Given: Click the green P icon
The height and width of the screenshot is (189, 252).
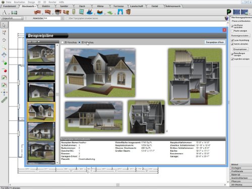Looking at the screenshot, I should click(229, 12).
